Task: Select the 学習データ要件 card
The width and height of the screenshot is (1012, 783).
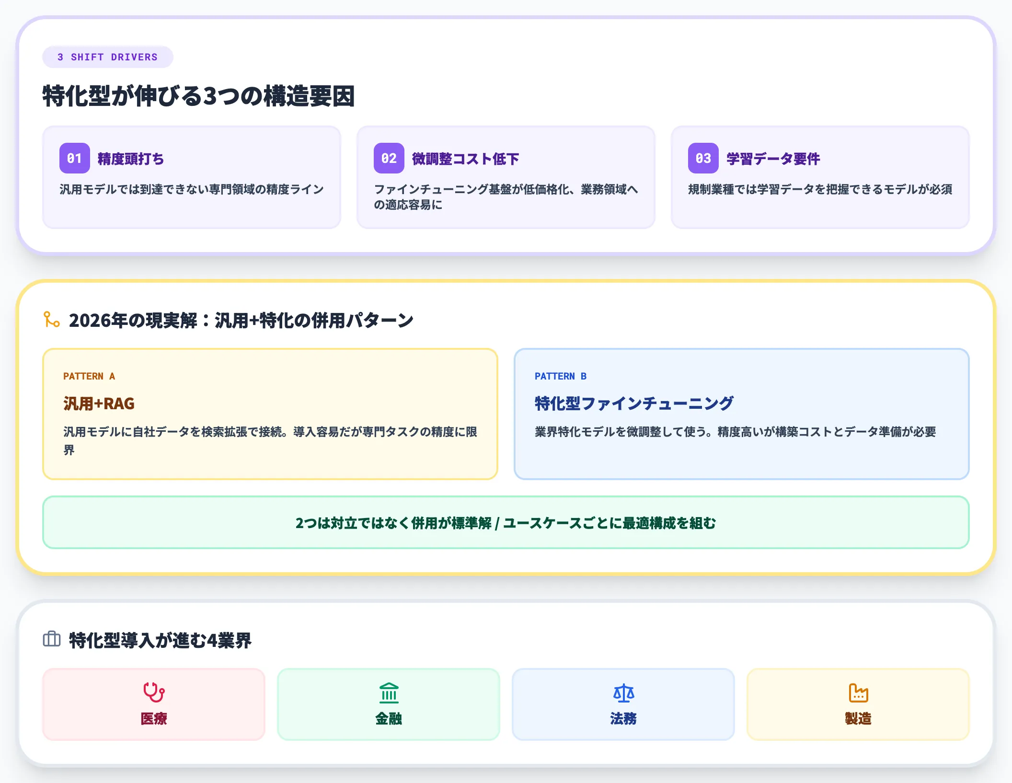Action: (820, 177)
